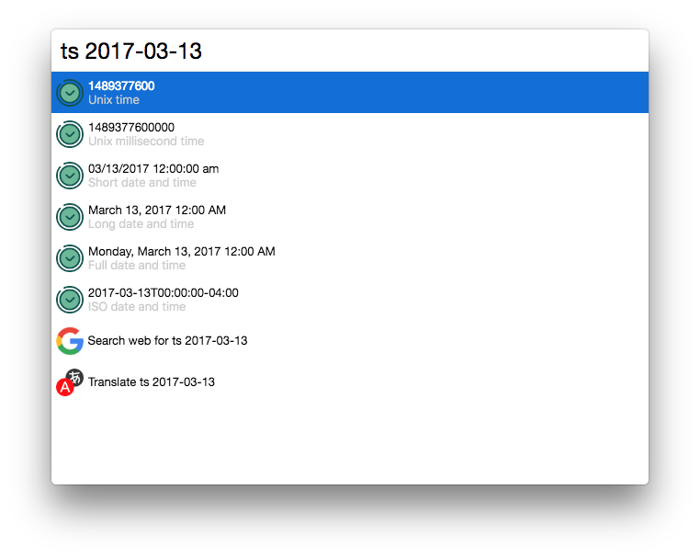Screen dimensions: 700x558
Task: Open Translate ts 2017-03-13 entry
Action: pyautogui.click(x=350, y=382)
